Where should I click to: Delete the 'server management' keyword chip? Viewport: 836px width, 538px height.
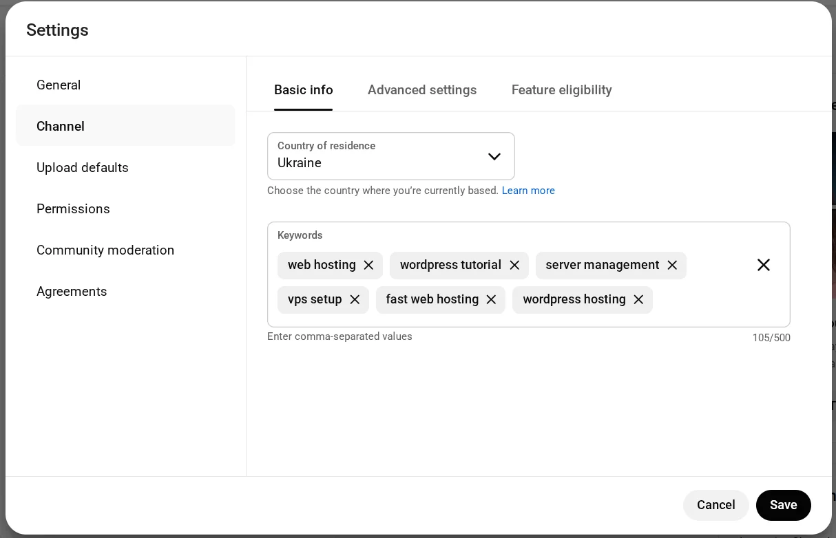coord(672,266)
